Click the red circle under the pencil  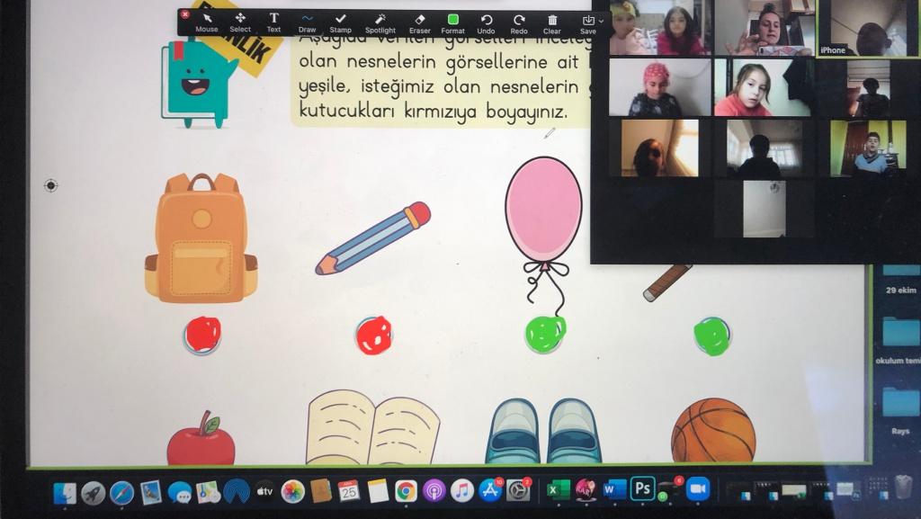pos(373,335)
